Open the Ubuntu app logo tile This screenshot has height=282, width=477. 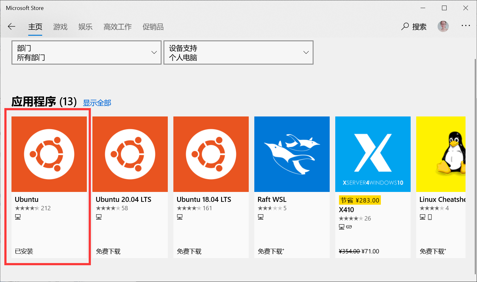click(49, 154)
